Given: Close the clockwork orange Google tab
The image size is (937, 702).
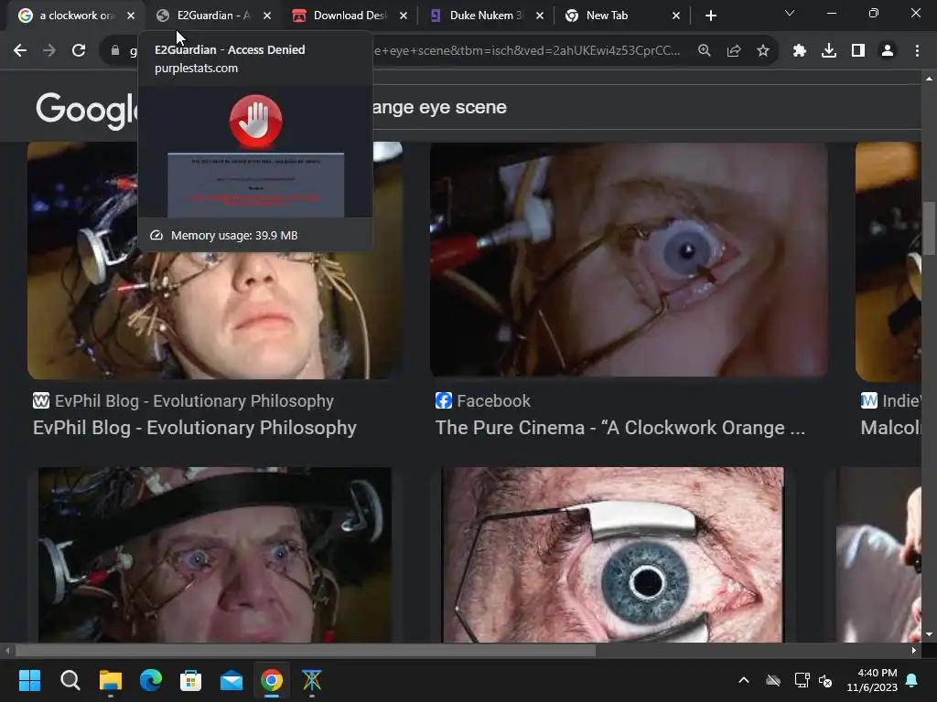Looking at the screenshot, I should [131, 16].
